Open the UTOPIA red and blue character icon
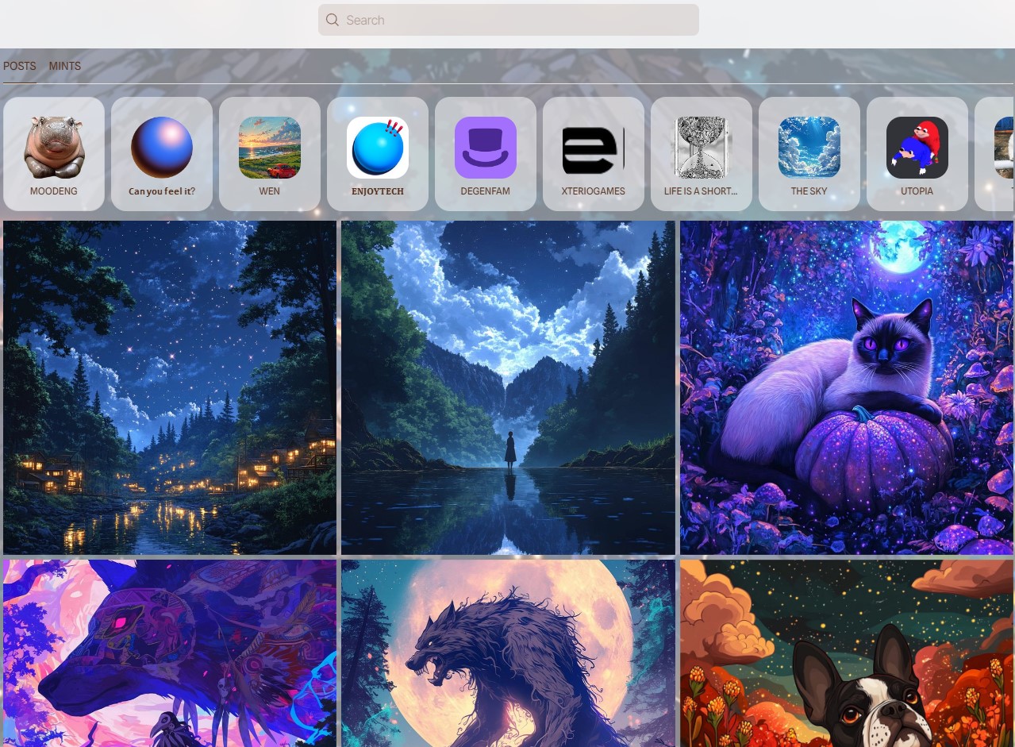Screen dimensions: 1015x747 pyautogui.click(x=917, y=147)
